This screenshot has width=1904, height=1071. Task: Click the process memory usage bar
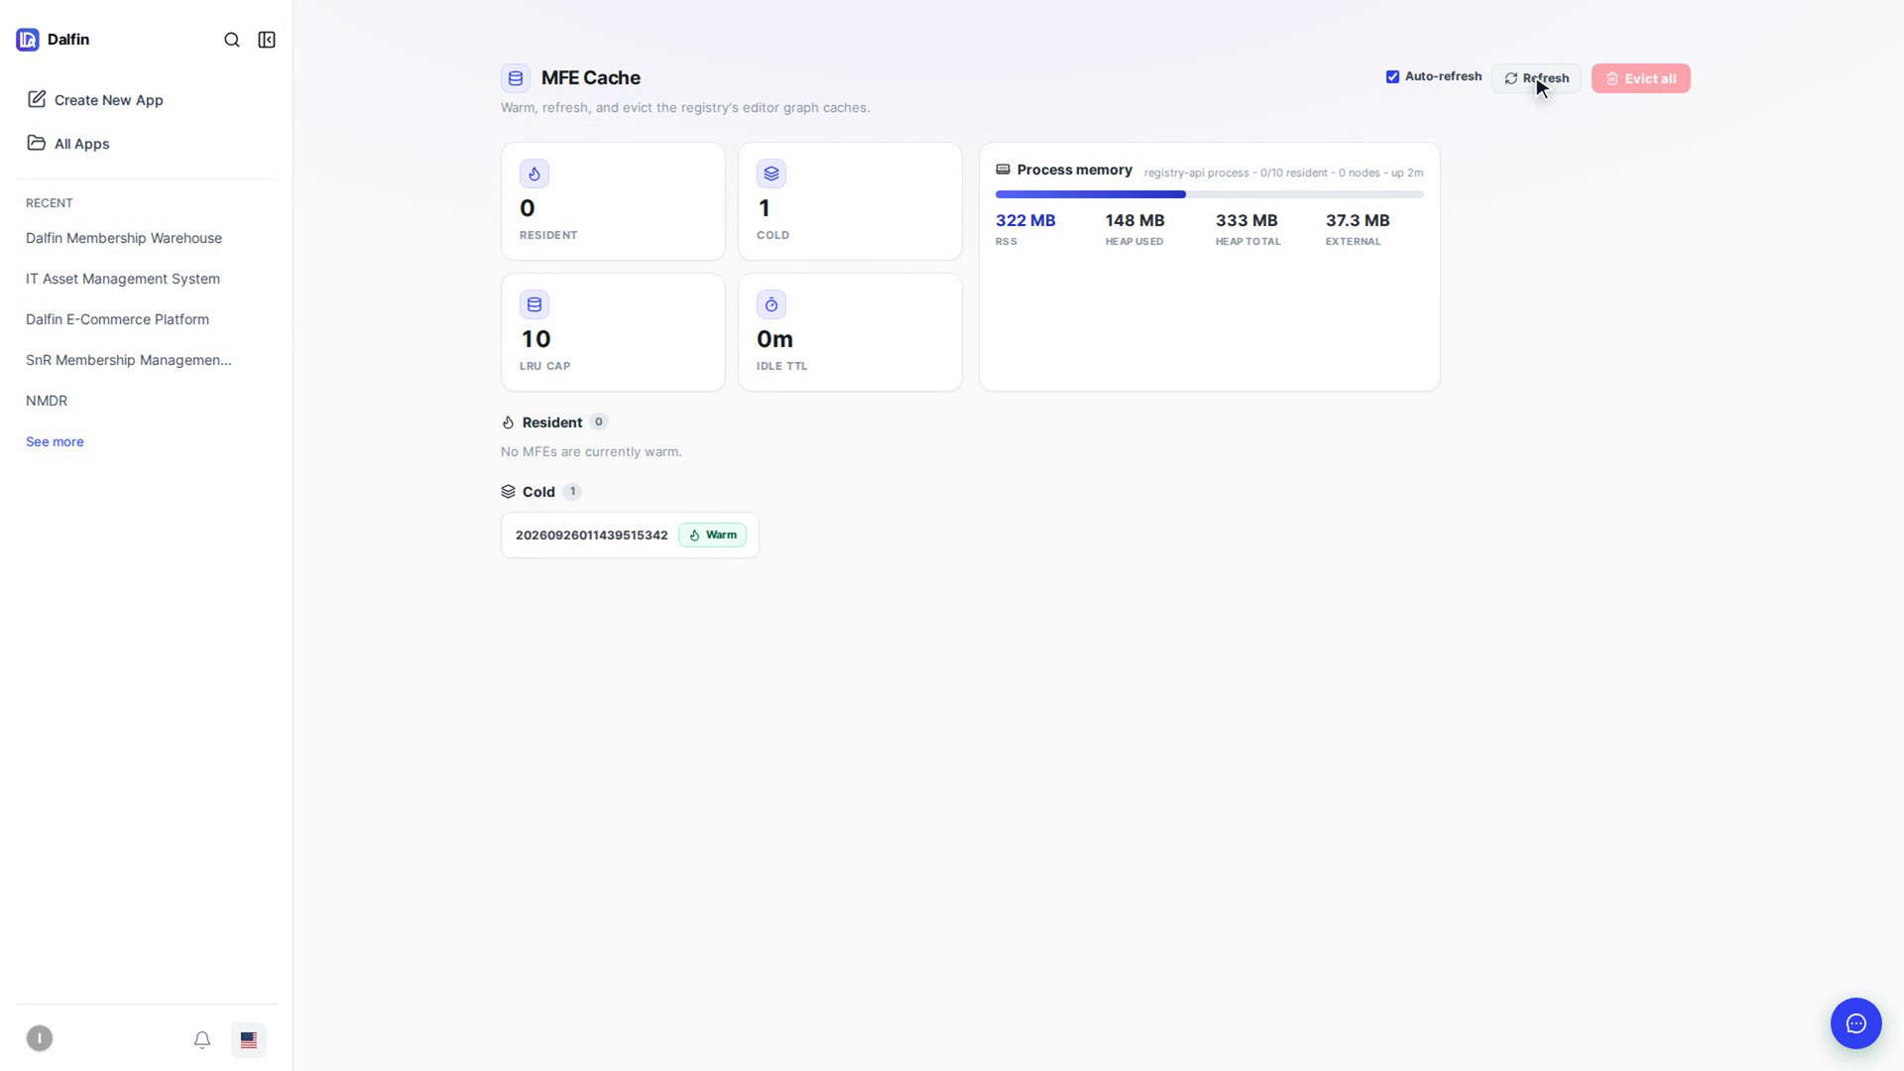pos(1209,194)
